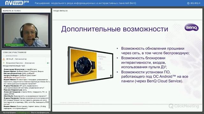The width and height of the screenshot is (204, 114).
Task: Click Алексей Смирнов's message about 4mm glass
Action: [25, 93]
